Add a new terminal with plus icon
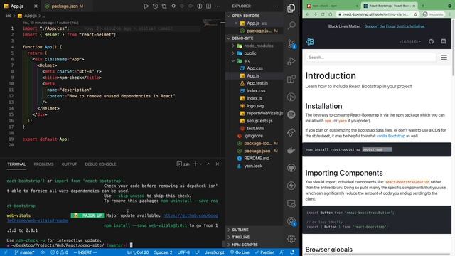The width and height of the screenshot is (455, 256). [x=196, y=164]
